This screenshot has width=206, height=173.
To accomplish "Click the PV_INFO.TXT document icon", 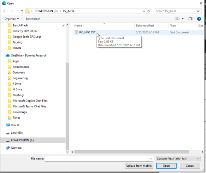I will pos(76,32).
